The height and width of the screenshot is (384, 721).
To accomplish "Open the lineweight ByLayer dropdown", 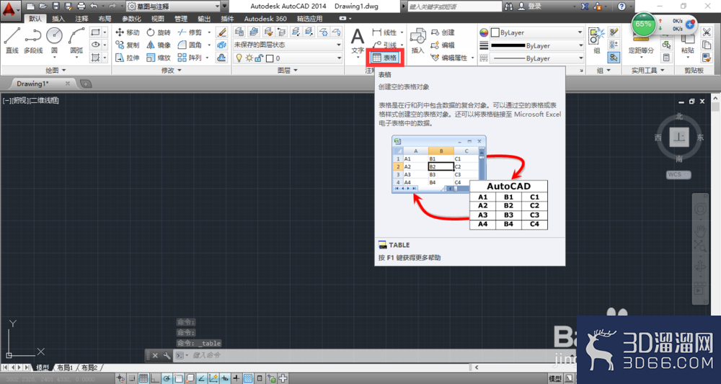I will pos(536,45).
